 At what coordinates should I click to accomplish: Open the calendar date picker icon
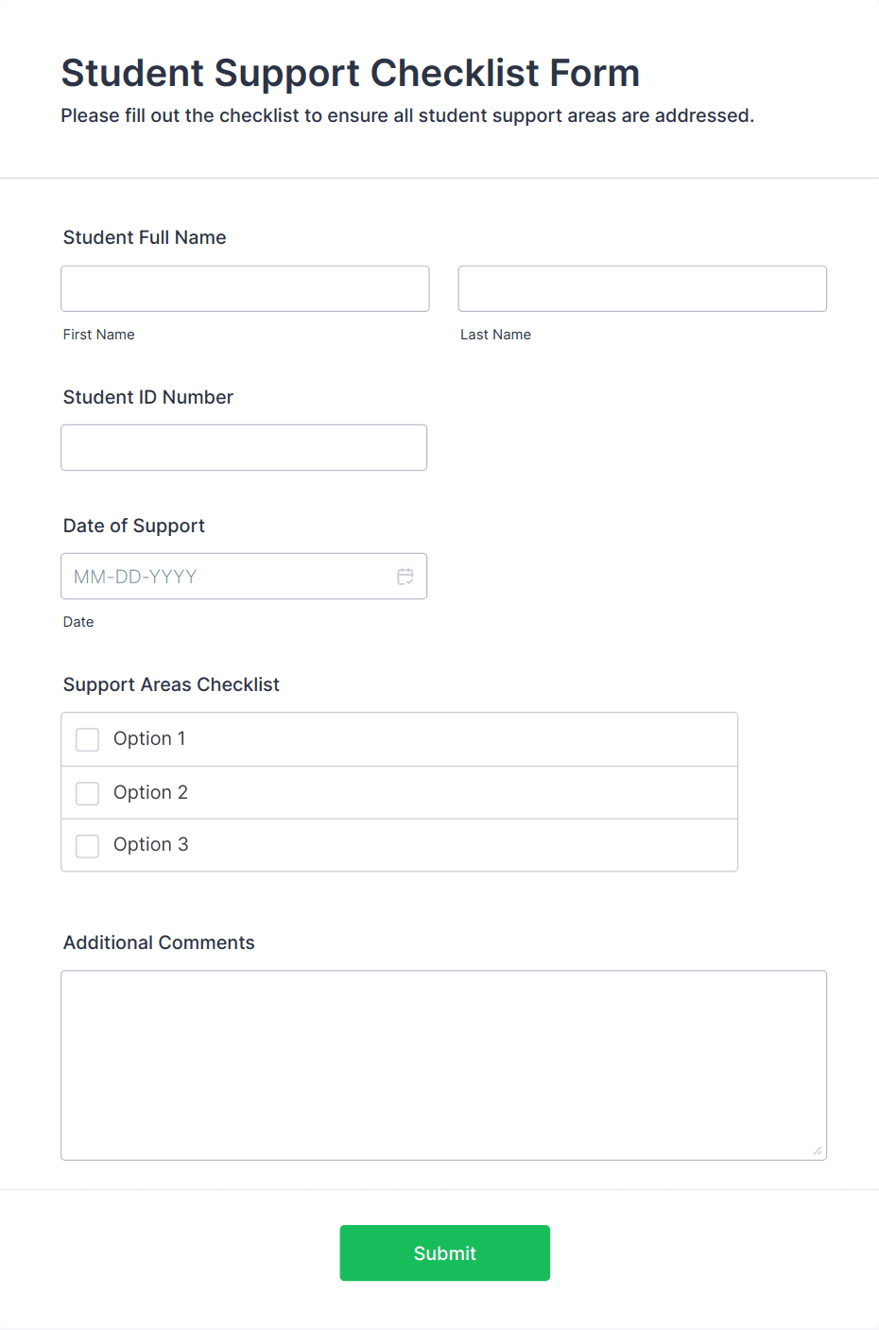click(405, 577)
